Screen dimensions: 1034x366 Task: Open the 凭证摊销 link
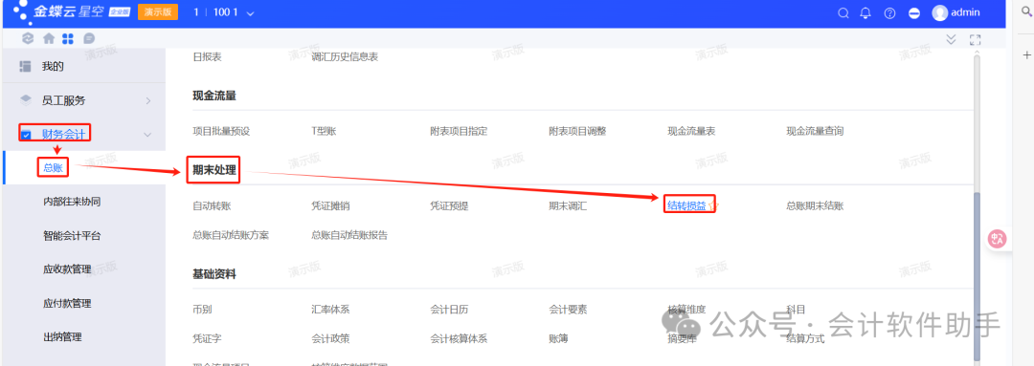coord(330,206)
